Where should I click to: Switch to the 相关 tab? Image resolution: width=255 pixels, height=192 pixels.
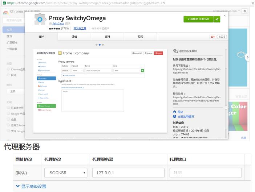click(x=140, y=37)
